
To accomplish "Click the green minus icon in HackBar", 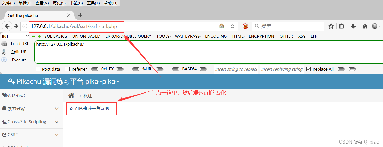I will coord(34,36).
